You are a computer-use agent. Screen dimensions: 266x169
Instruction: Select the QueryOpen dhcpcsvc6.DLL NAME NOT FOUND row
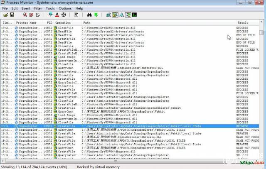pos(130,68)
